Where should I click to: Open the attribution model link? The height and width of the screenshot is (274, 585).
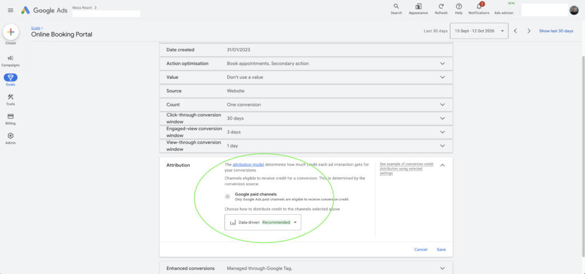click(x=248, y=164)
